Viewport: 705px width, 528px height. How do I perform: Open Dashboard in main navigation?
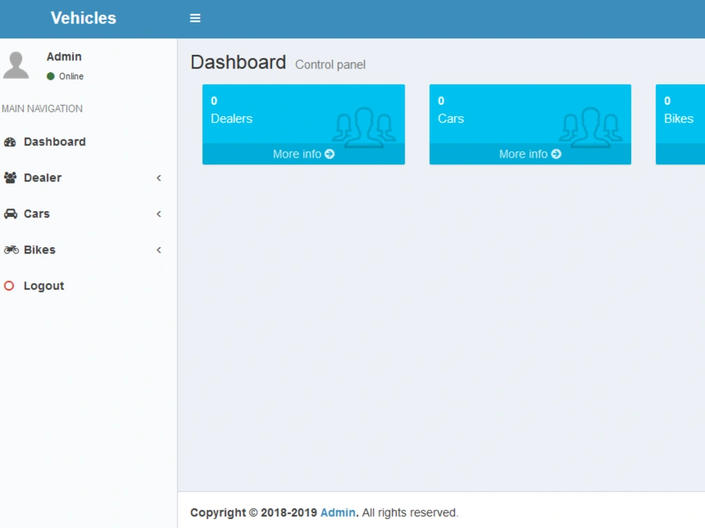[x=88, y=142]
